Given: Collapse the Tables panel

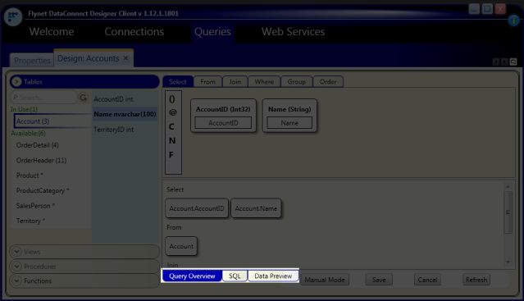Looking at the screenshot, I should 16,81.
